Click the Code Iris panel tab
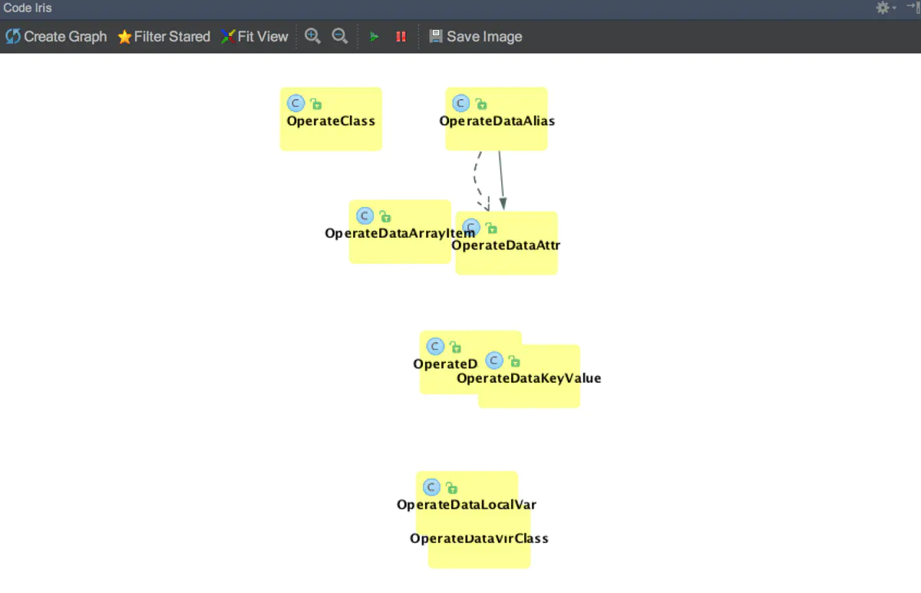 pos(26,8)
